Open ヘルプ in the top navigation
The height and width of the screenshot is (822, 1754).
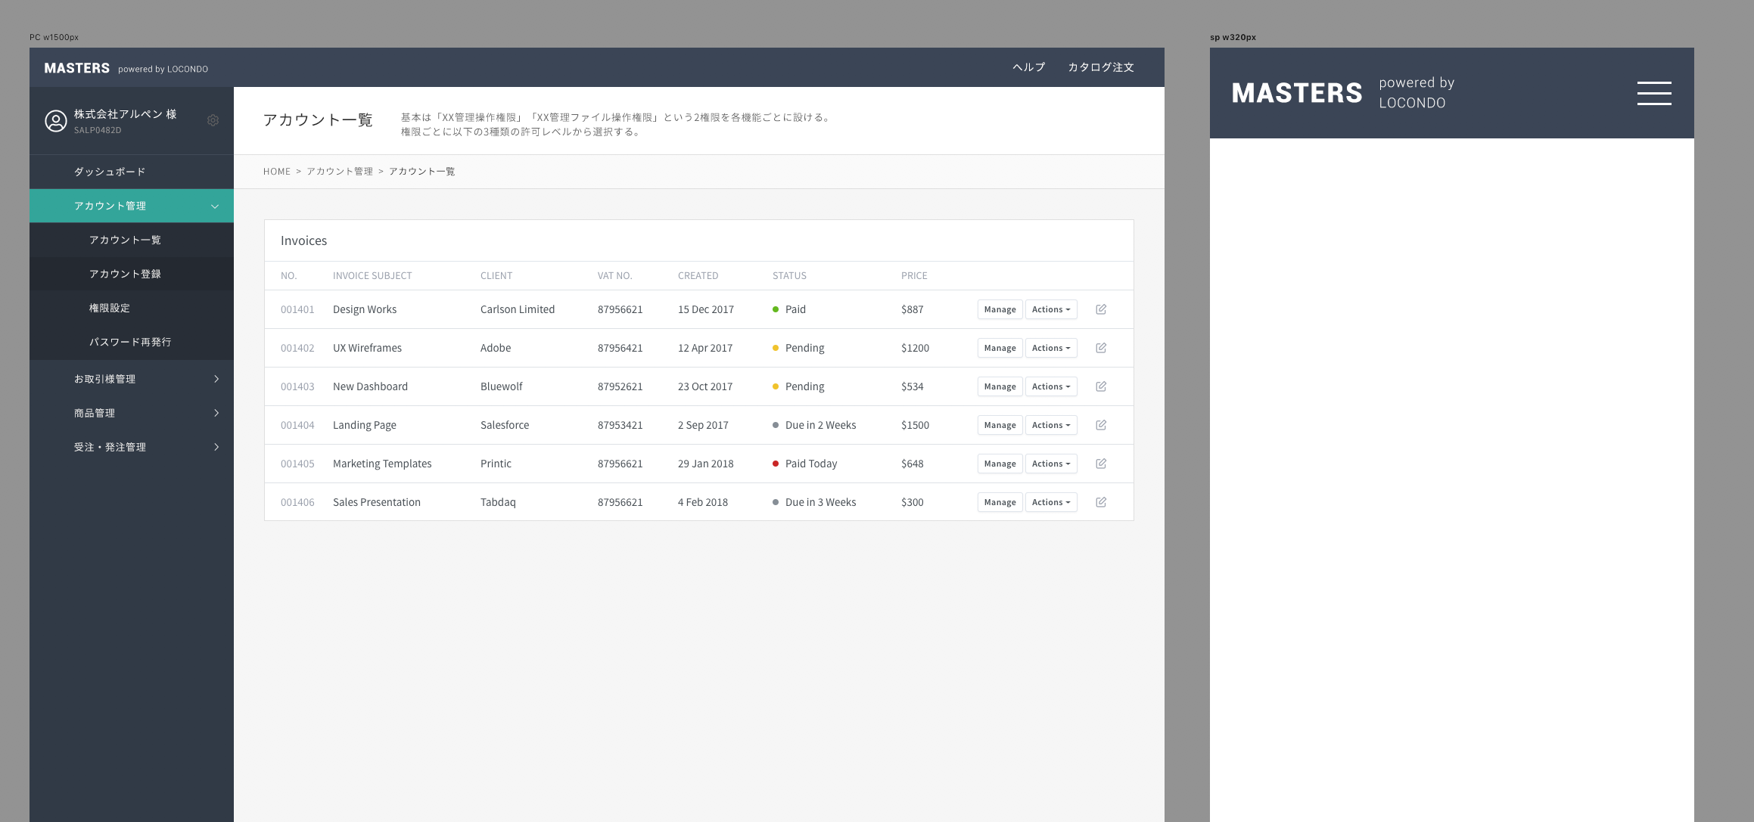(x=1028, y=67)
